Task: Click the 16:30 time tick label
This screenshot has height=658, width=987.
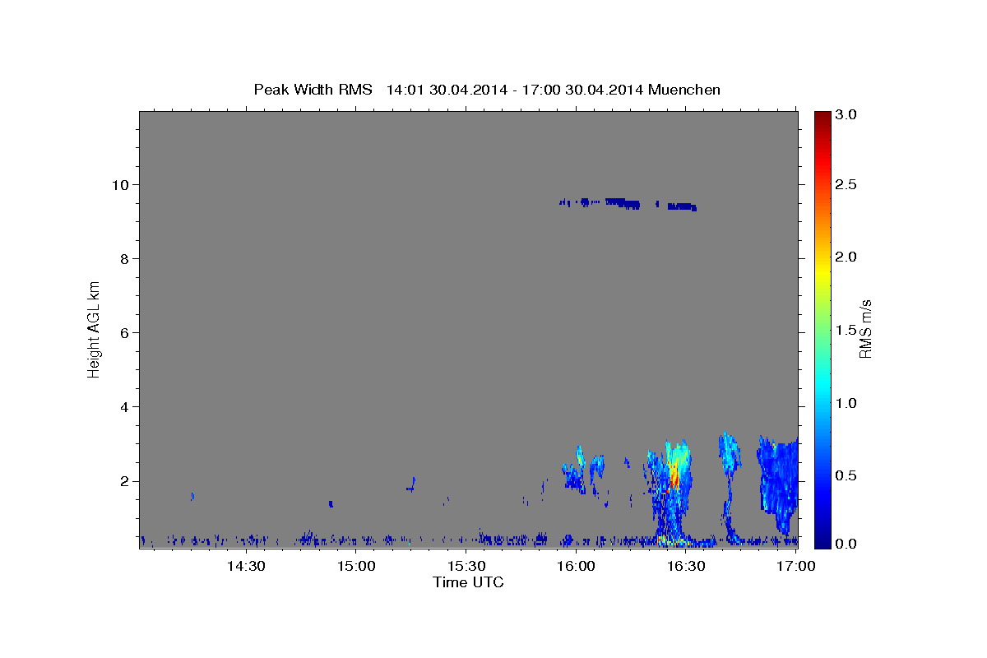Action: pyautogui.click(x=686, y=567)
